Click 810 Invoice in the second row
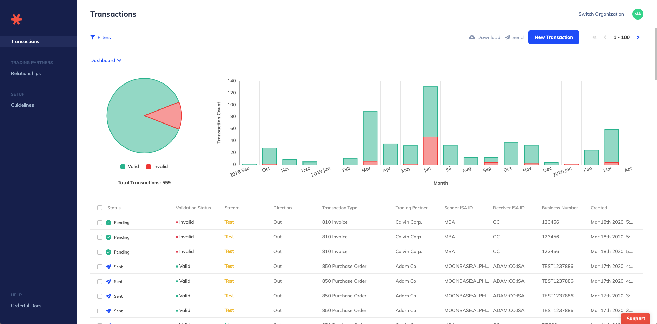Viewport: 657px width, 324px height. tap(335, 237)
